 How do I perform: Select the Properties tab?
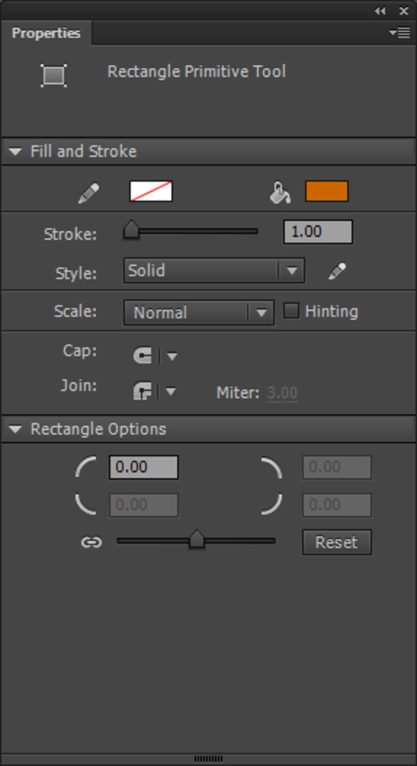tap(46, 33)
